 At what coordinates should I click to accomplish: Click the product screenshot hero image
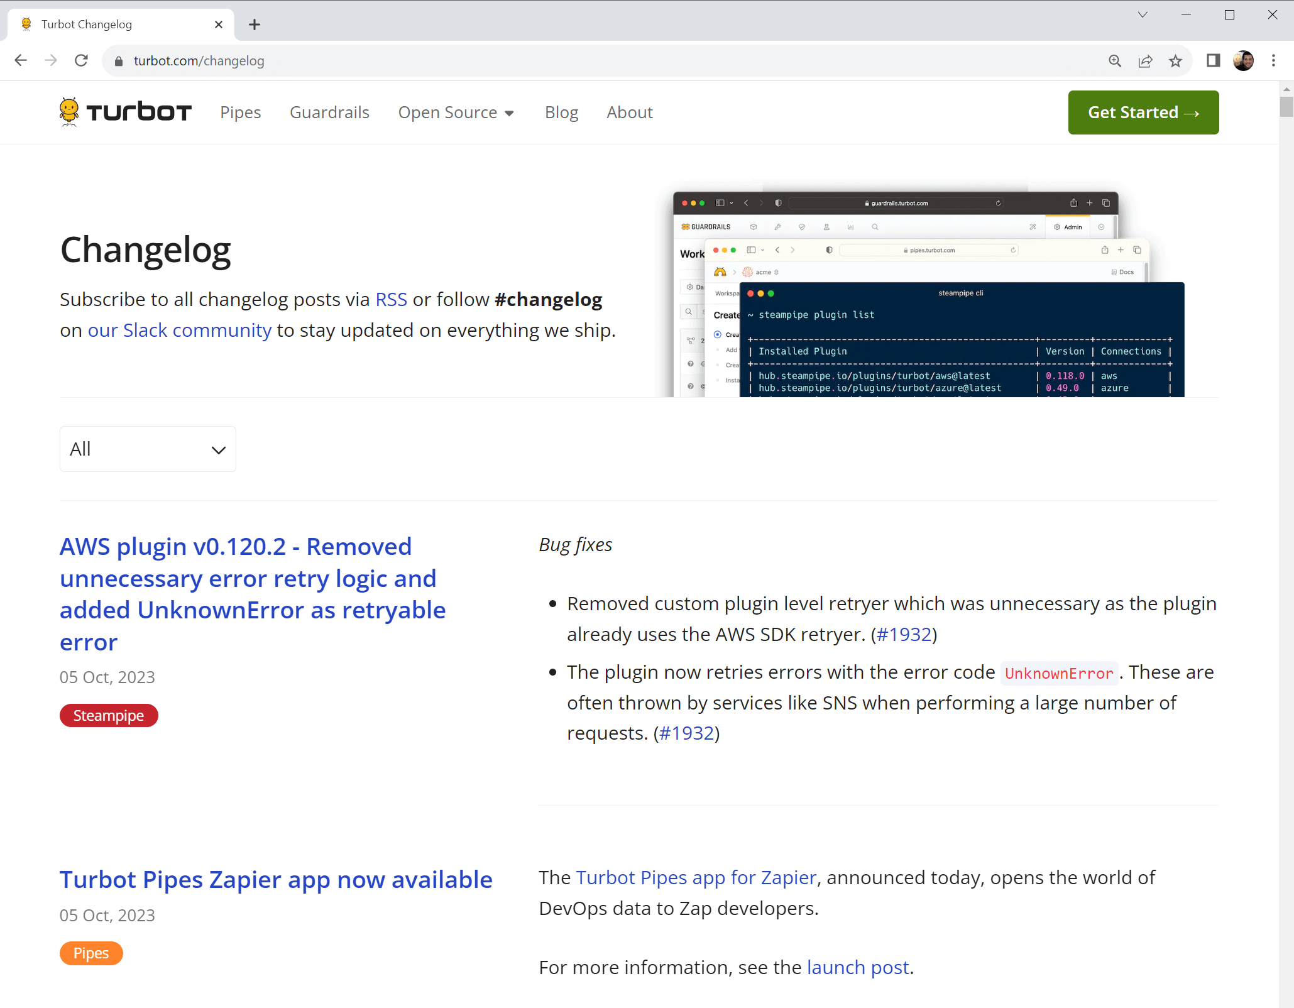pyautogui.click(x=928, y=293)
